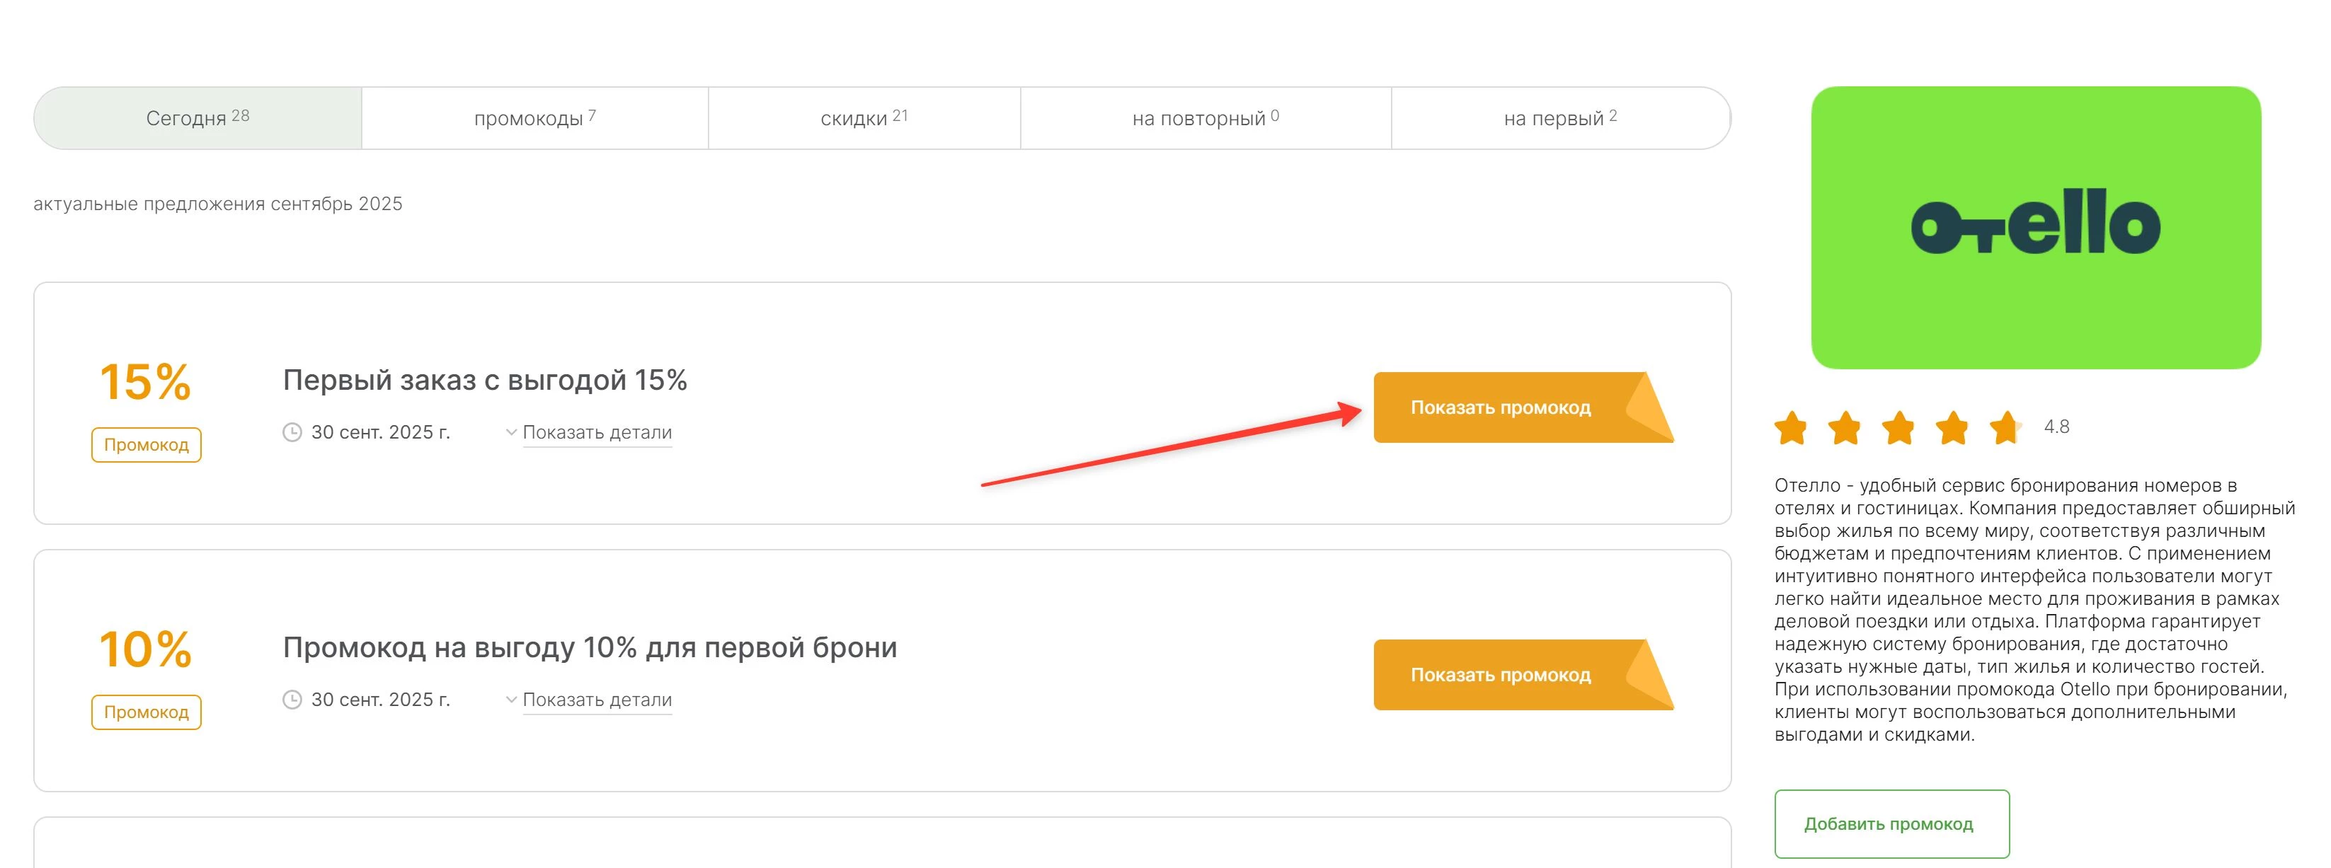Image resolution: width=2331 pixels, height=868 pixels.
Task: Expand details chevron for 15% first order offer
Action: tap(511, 432)
